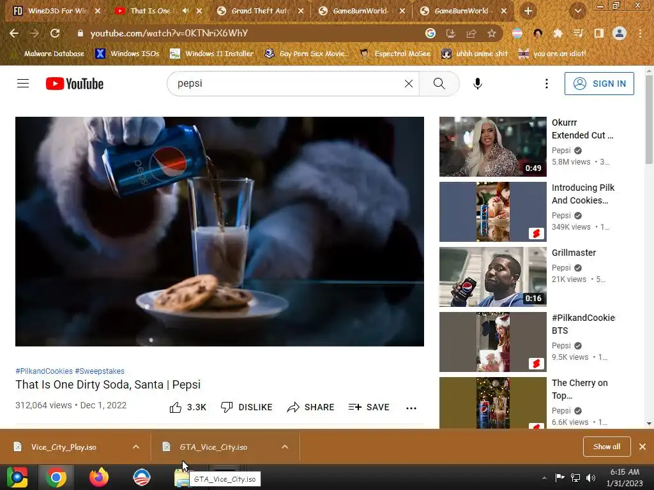Viewport: 654px width, 490px height.
Task: Open the Action Center flag icon
Action: (559, 477)
